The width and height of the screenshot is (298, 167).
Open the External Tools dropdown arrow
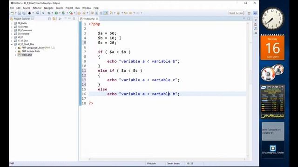tap(74, 13)
